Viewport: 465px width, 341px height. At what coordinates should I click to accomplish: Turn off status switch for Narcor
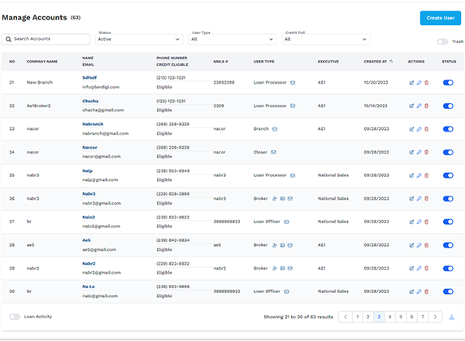448,153
